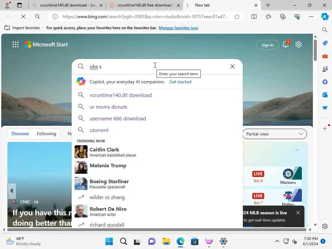
Task: Open the Shopping tag in the sidebar
Action: [325, 43]
